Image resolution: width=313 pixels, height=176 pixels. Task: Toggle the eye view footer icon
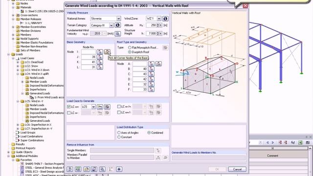119,169
